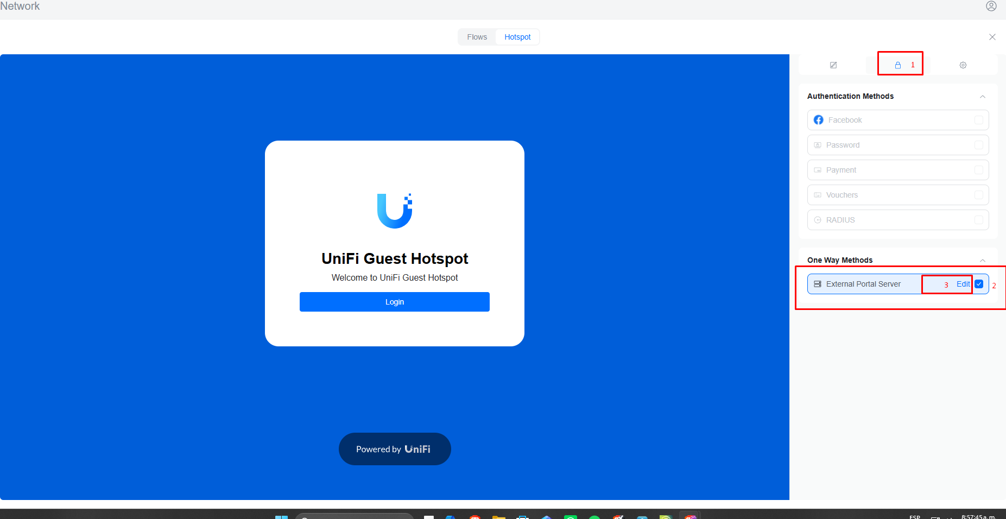Enable the RADIUS authentication checkbox
The image size is (1006, 519).
click(979, 220)
